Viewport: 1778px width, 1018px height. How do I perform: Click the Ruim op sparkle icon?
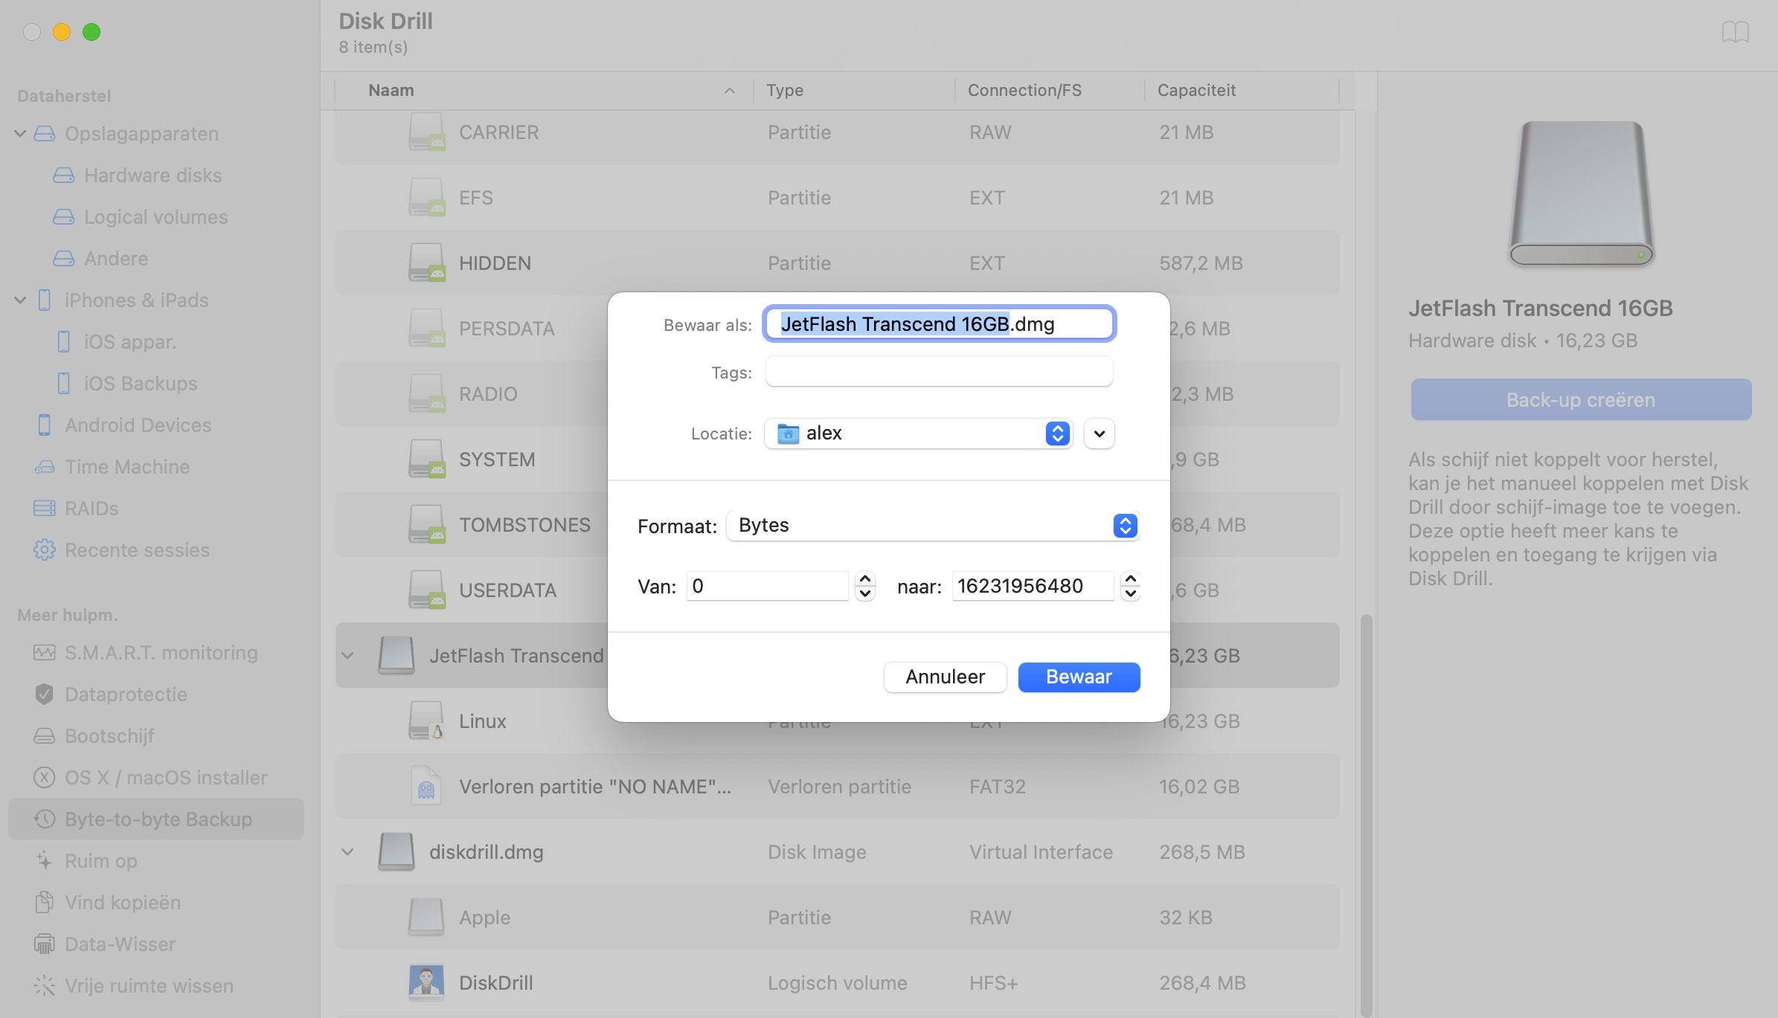click(45, 861)
